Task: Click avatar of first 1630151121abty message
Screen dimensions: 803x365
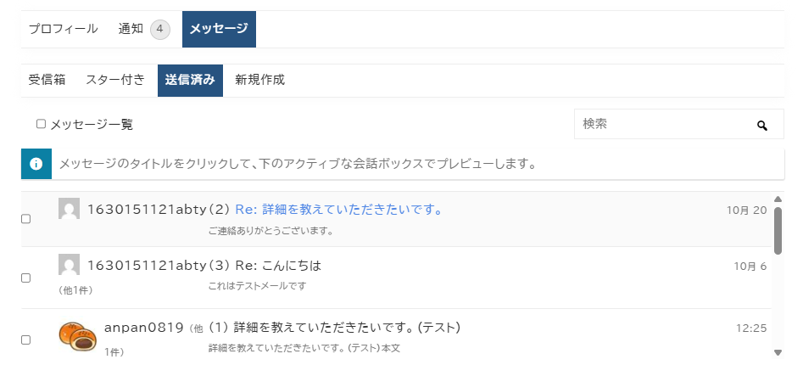Action: [x=69, y=209]
